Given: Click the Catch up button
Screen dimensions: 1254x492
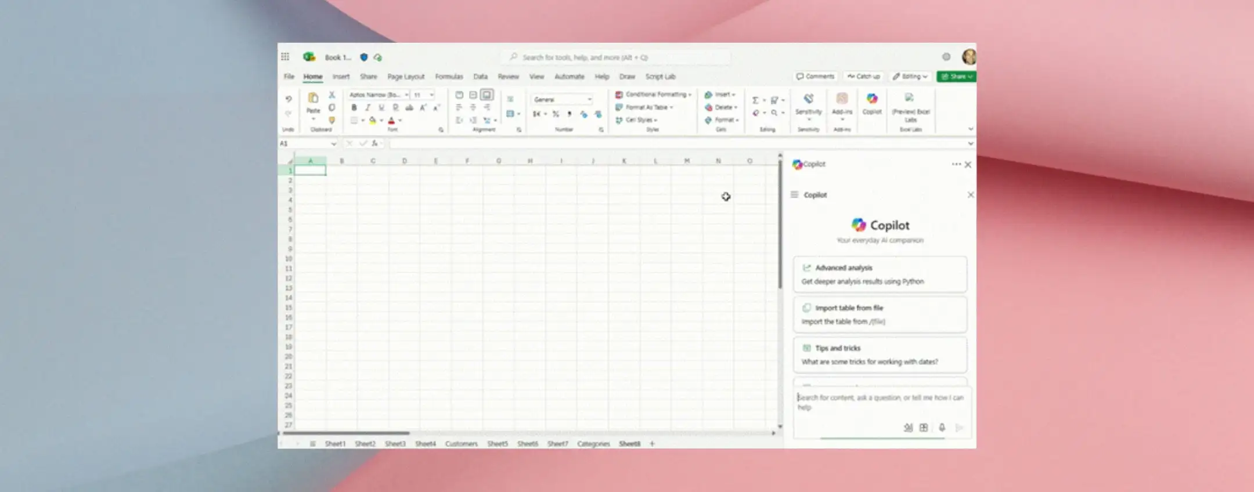Looking at the screenshot, I should 863,77.
